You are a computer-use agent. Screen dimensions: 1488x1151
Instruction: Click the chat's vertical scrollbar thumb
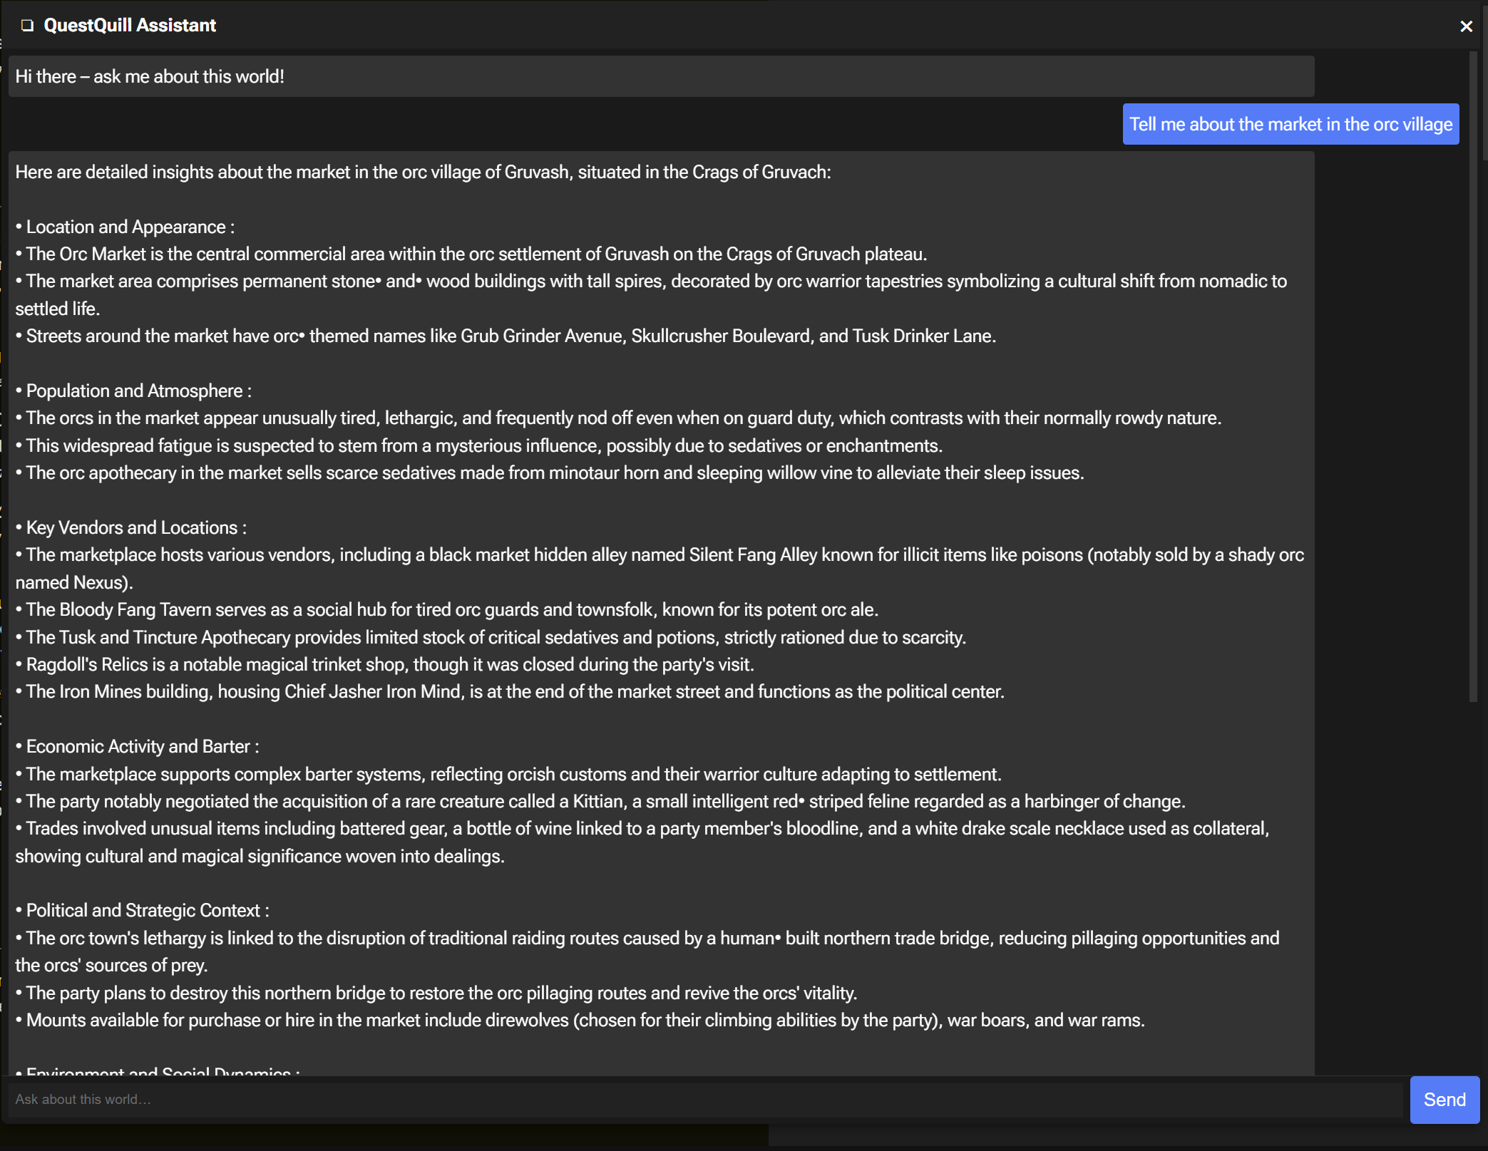[x=1472, y=378]
